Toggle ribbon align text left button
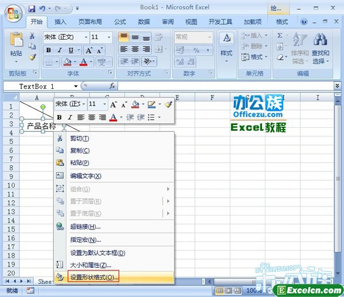The width and height of the screenshot is (344, 297). coord(124,49)
